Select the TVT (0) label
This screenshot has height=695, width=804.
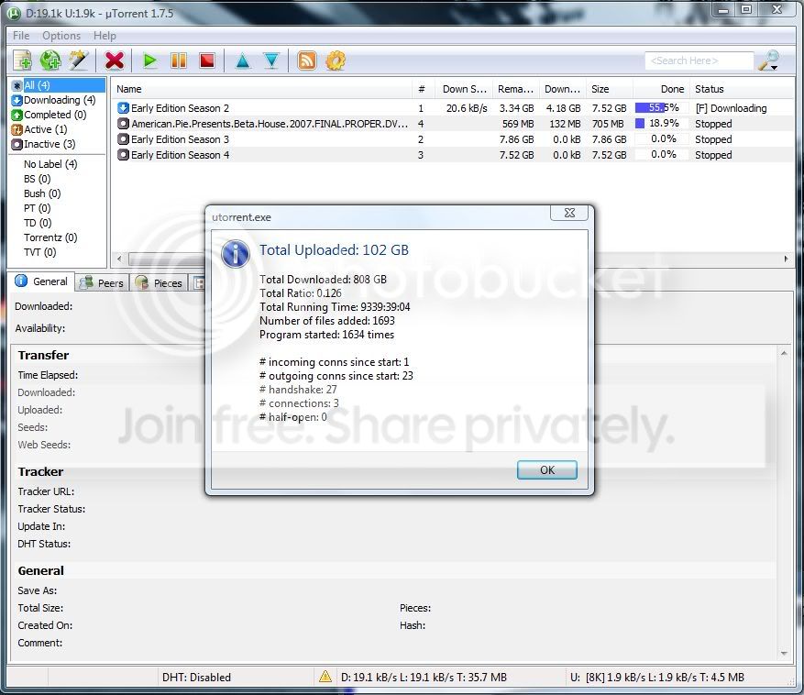pos(39,252)
